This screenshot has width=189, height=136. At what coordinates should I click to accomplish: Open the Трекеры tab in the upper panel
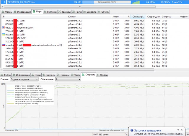(64, 12)
